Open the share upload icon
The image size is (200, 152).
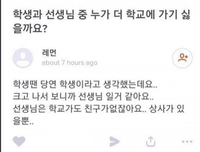tap(151, 141)
